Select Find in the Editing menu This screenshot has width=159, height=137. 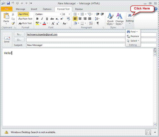click(132, 32)
